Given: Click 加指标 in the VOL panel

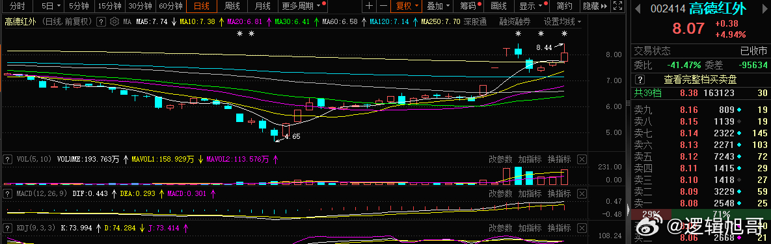Looking at the screenshot, I should (x=530, y=159).
